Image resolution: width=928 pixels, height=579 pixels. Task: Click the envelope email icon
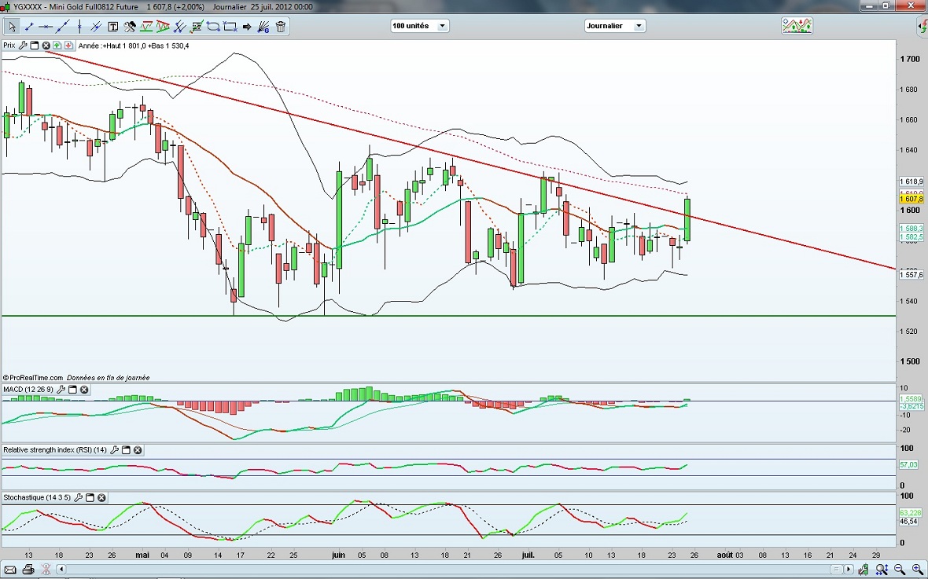click(11, 570)
